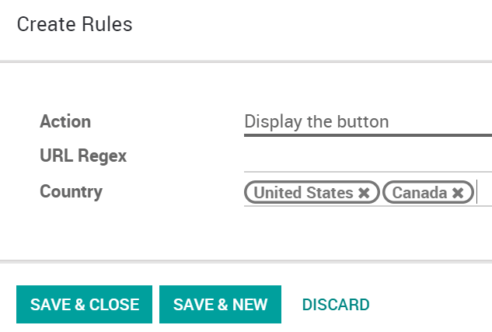
Task: Click the Action field label
Action: point(65,122)
